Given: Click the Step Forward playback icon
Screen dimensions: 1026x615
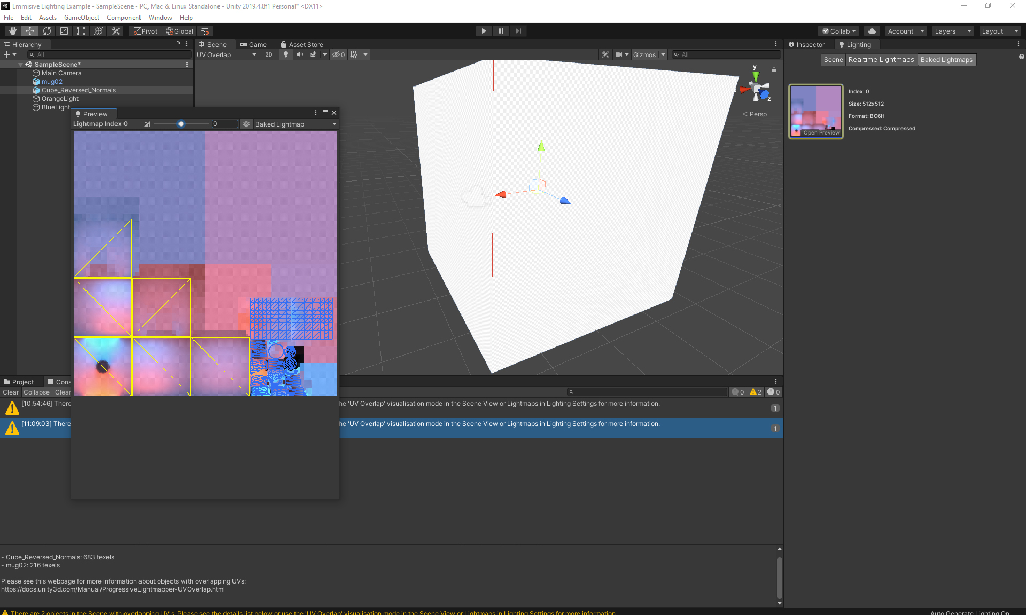Looking at the screenshot, I should (x=518, y=31).
